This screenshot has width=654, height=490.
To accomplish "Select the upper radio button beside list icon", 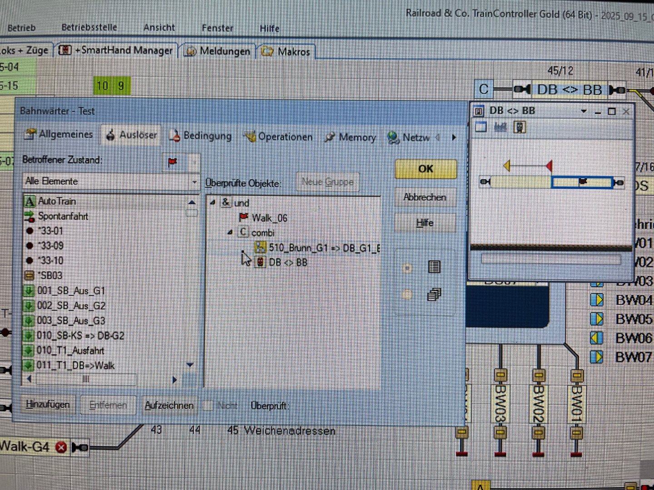I will coord(407,268).
